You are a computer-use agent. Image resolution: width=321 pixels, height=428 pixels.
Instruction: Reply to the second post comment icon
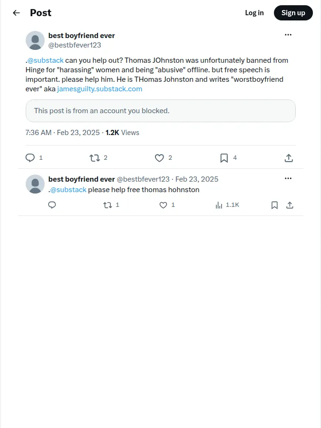[x=52, y=205]
